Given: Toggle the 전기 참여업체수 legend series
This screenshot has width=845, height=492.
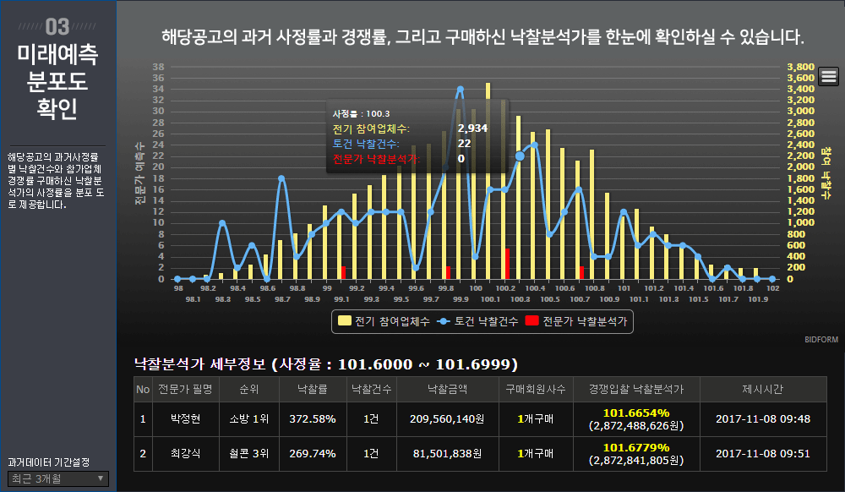Looking at the screenshot, I should tap(384, 322).
